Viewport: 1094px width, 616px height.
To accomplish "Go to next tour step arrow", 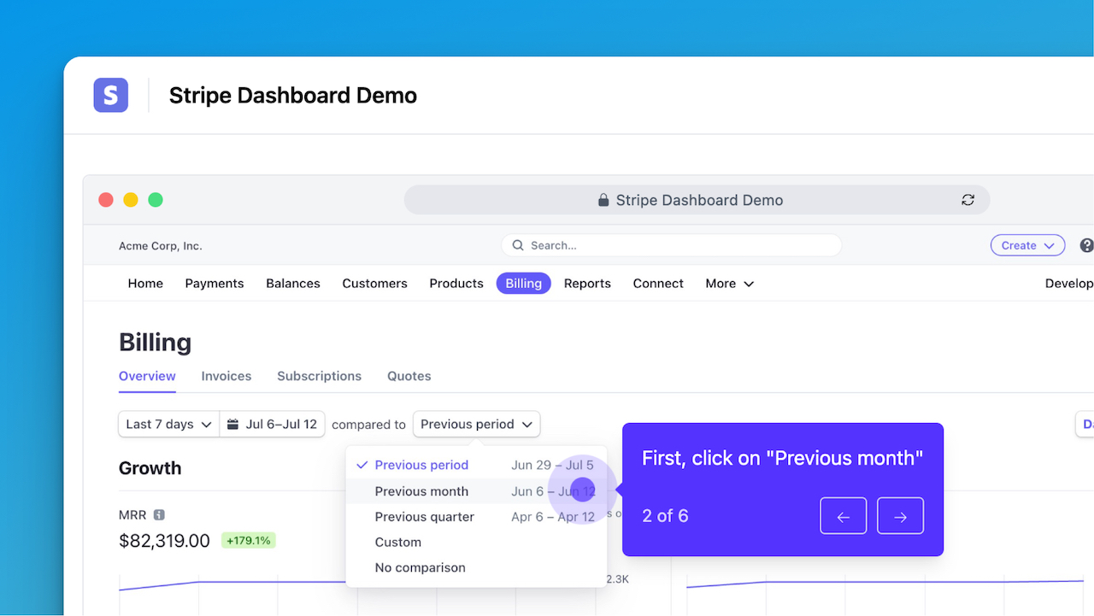I will point(900,516).
